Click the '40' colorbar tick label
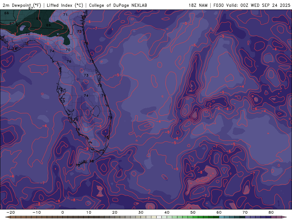Image resolution: width=292 pixels, height=219 pixels. (x=167, y=212)
